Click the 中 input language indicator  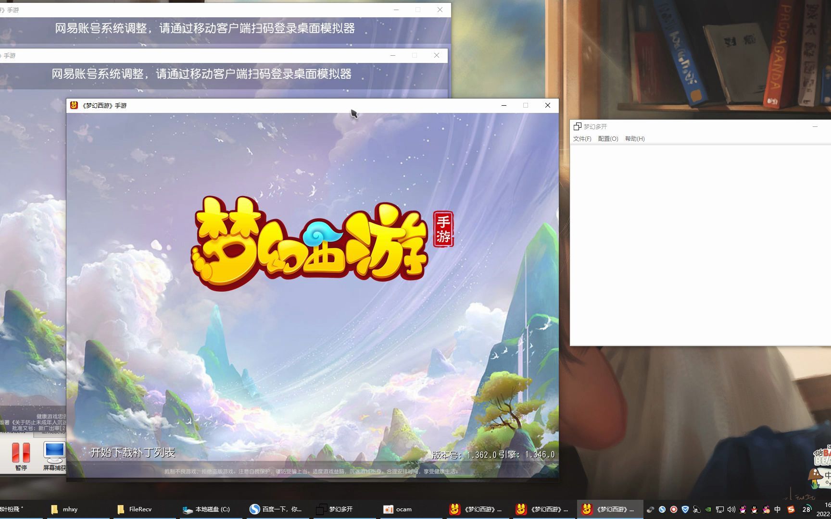tap(778, 509)
